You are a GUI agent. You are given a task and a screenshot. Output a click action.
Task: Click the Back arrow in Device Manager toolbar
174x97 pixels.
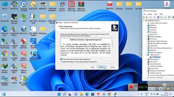pyautogui.click(x=144, y=17)
